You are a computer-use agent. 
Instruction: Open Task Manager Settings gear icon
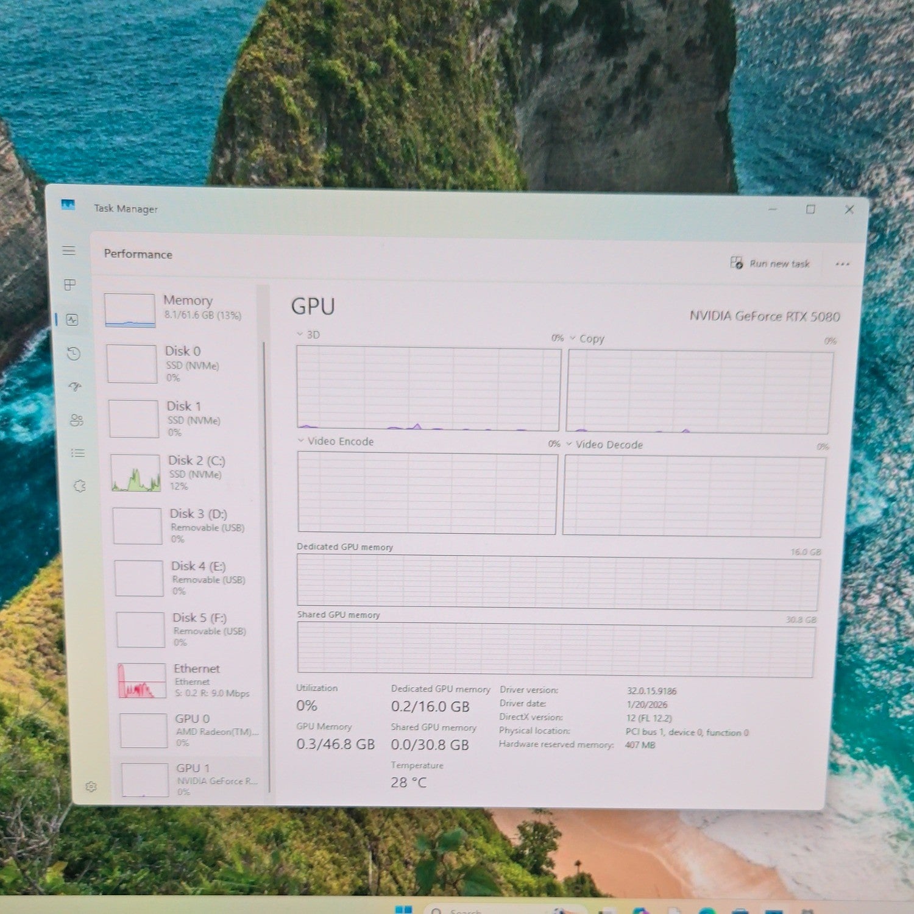tap(91, 787)
